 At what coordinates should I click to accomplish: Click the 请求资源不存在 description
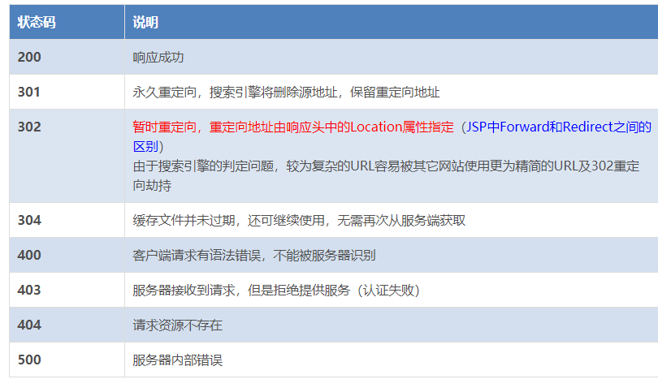[x=178, y=325]
